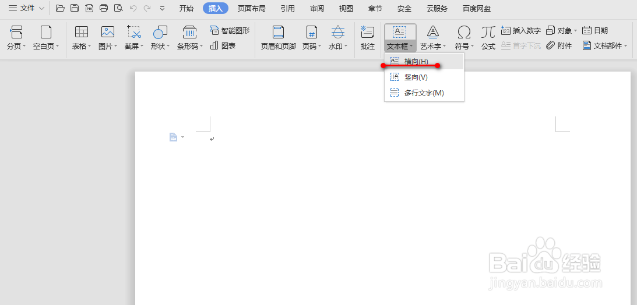This screenshot has height=305, width=637.
Task: Insert a 空白页 blank page icon
Action: point(46,31)
